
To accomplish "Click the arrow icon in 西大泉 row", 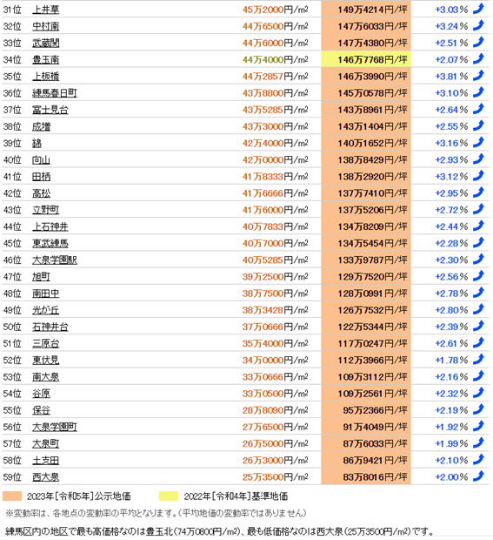I will 478,476.
